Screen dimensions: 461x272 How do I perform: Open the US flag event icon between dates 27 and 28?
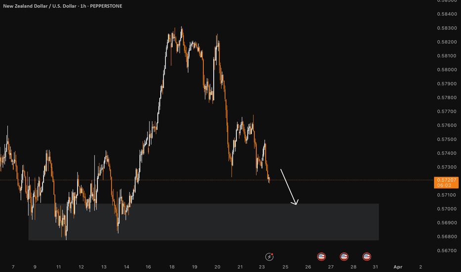pyautogui.click(x=344, y=257)
